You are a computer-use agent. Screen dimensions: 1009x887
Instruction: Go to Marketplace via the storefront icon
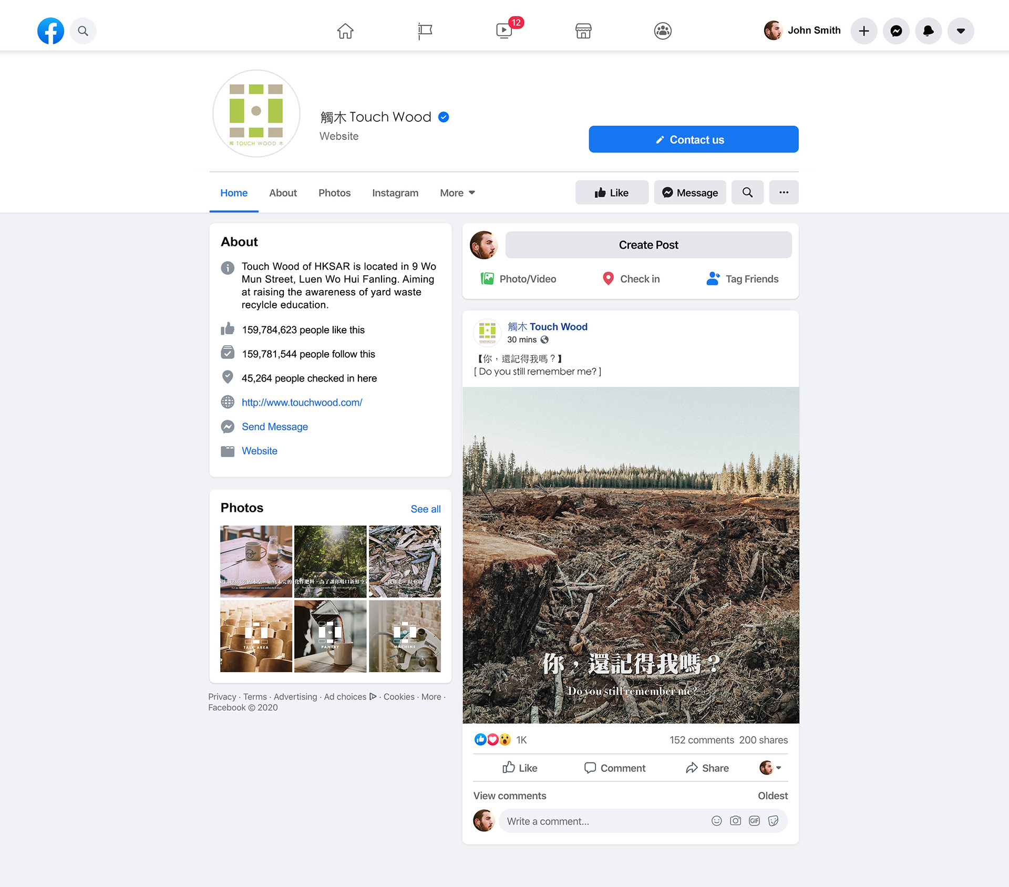pyautogui.click(x=583, y=30)
